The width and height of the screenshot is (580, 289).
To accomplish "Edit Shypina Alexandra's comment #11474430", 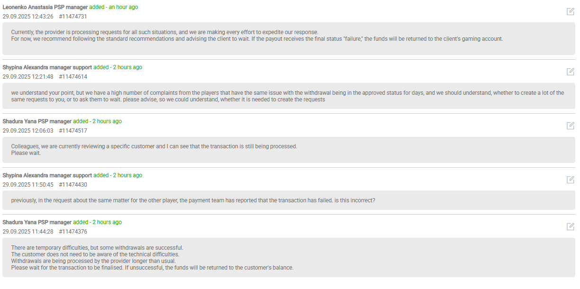I will coord(571,180).
